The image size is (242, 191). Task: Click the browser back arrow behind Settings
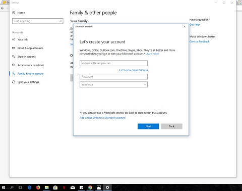pyautogui.click(x=3, y=8)
